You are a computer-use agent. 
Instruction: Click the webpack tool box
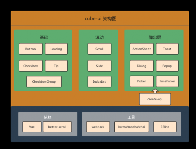click(98, 127)
